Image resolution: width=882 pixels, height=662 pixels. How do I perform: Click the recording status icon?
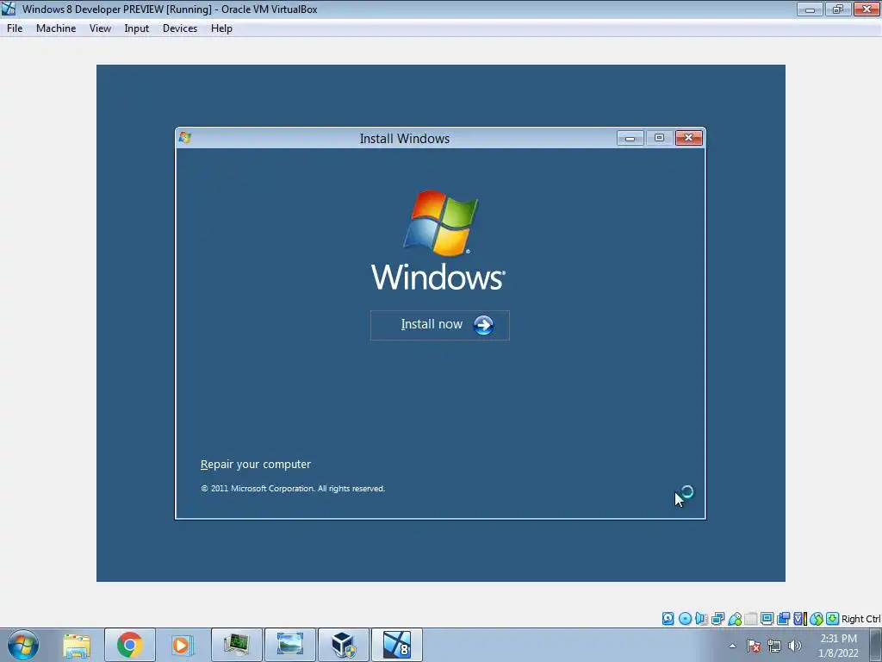[783, 619]
